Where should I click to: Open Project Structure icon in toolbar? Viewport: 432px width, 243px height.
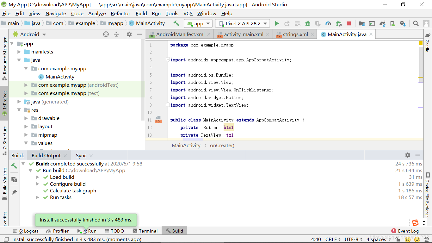tap(362, 23)
